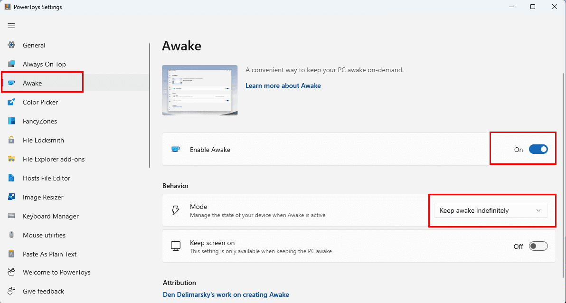566x303 pixels.
Task: Click the Awake coffee cup sidebar icon
Action: pyautogui.click(x=11, y=83)
